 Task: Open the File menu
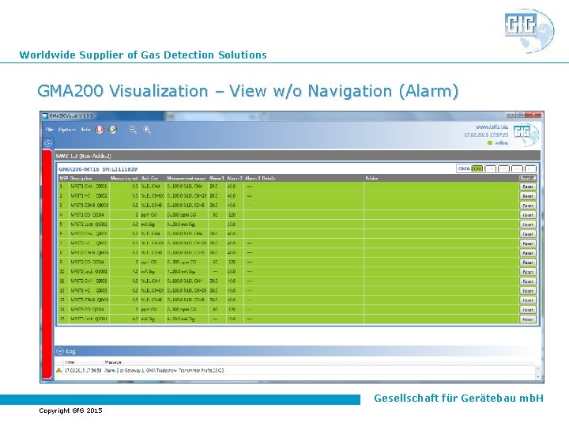pyautogui.click(x=49, y=130)
